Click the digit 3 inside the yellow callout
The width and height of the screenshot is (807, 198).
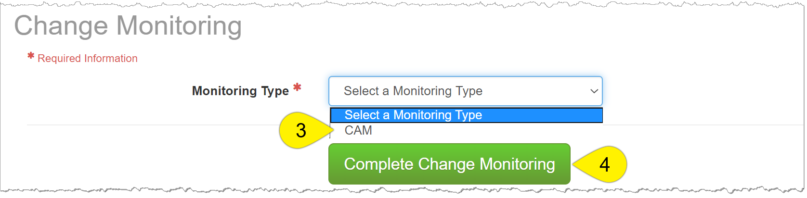tap(301, 131)
